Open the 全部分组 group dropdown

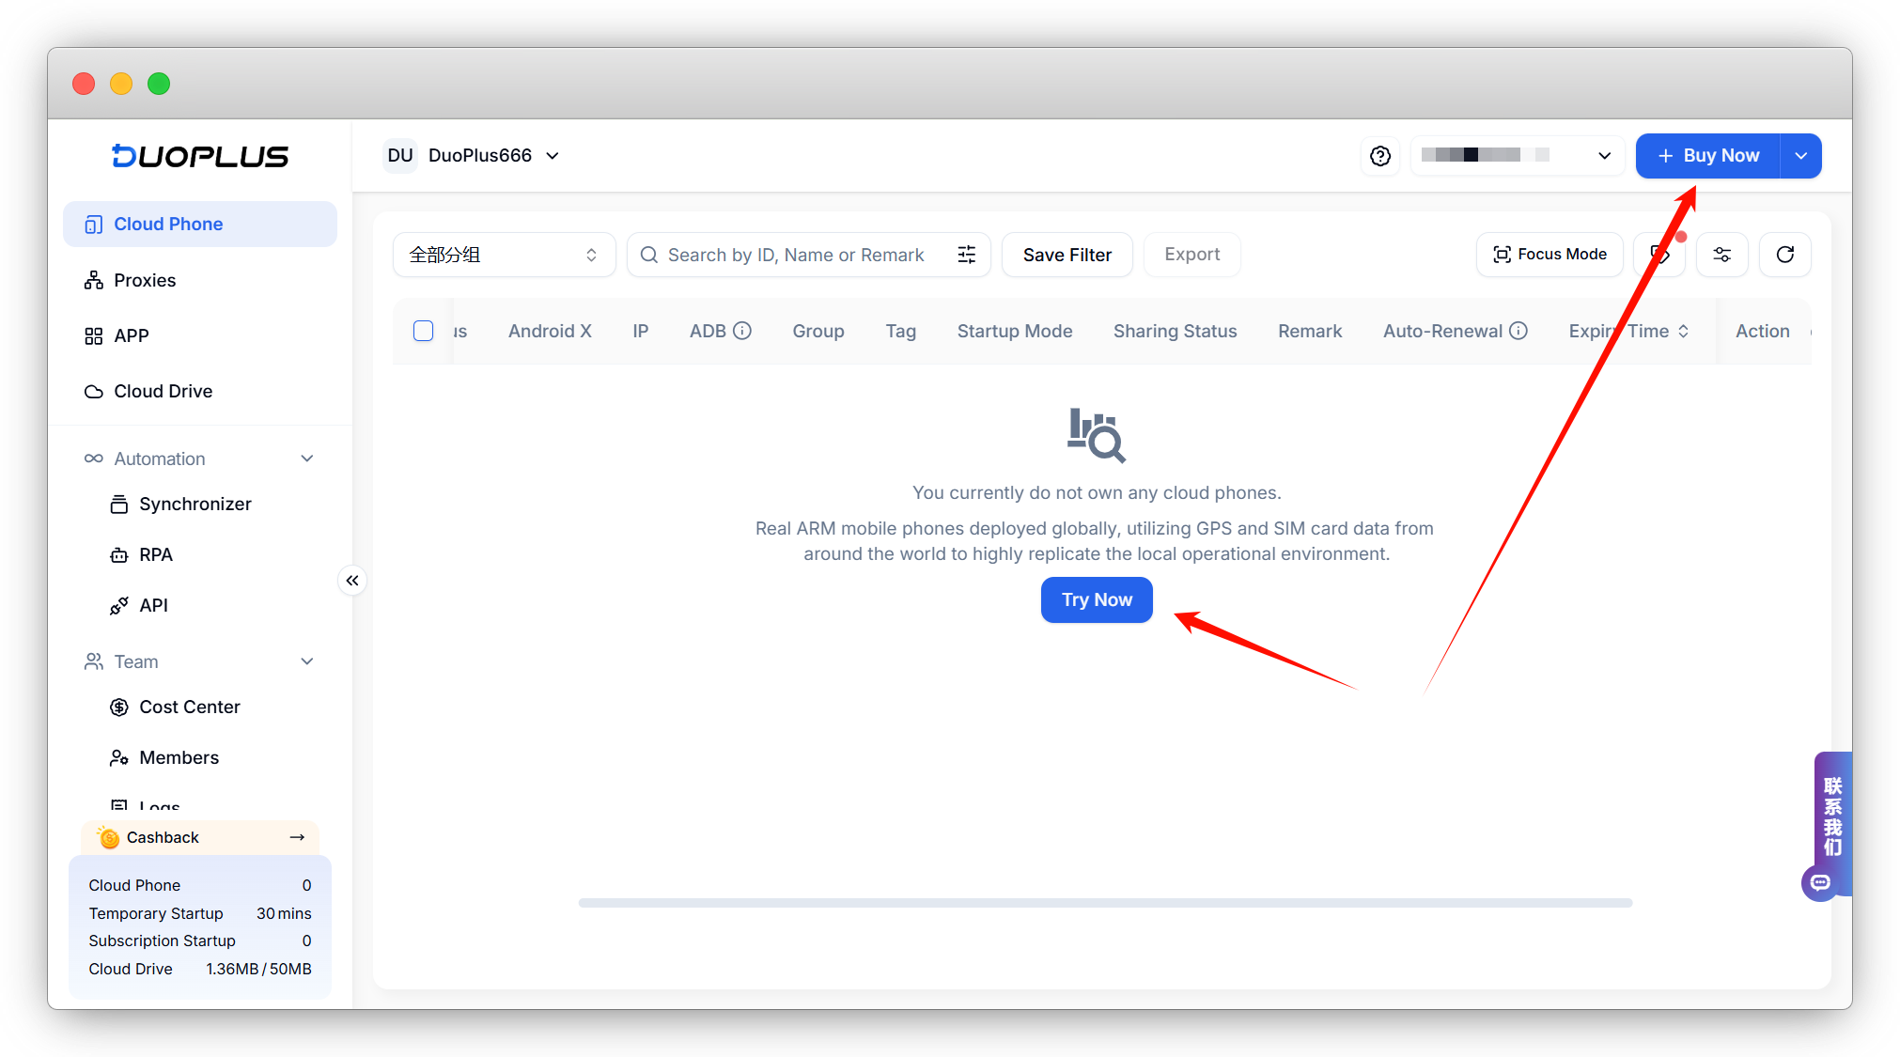point(504,255)
